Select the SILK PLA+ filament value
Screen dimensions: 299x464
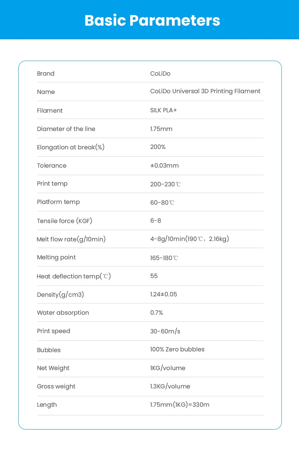tap(163, 110)
